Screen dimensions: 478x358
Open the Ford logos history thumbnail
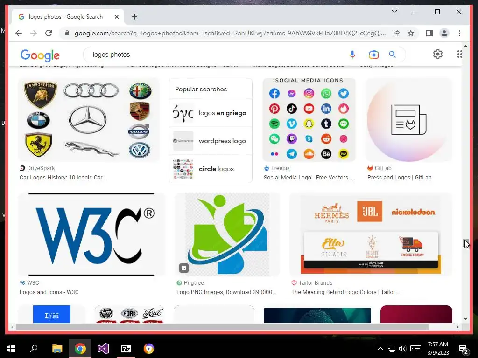129,314
